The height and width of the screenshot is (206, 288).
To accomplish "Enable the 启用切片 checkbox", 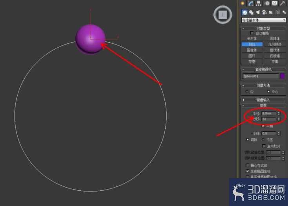I will 264,146.
